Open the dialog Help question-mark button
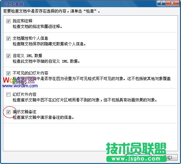The height and width of the screenshot is (164, 181). 161,3
